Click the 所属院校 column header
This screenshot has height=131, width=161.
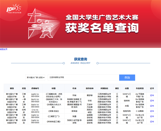tap(104, 88)
